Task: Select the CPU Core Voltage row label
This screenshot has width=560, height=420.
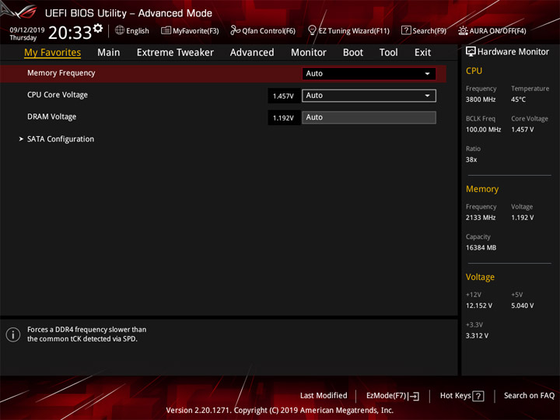Action: click(x=58, y=95)
